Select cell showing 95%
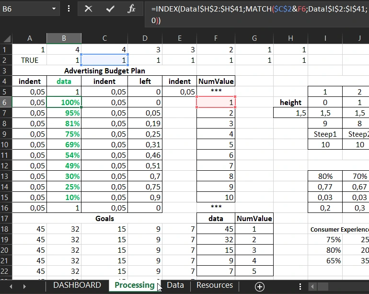This screenshot has height=294, width=369. [x=64, y=113]
